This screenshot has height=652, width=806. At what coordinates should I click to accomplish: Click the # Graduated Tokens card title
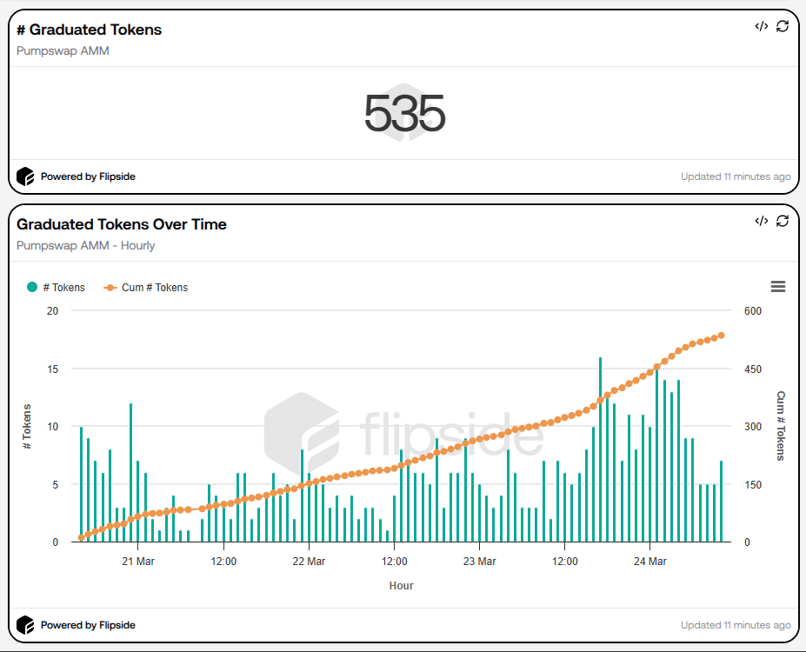coord(89,30)
